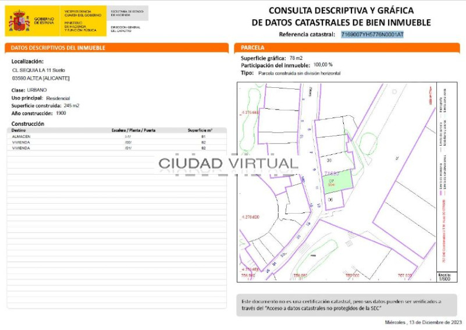466x330 pixels.
Task: Click 'Parcela construida sin división horizontal' type text
Action: 299,73
